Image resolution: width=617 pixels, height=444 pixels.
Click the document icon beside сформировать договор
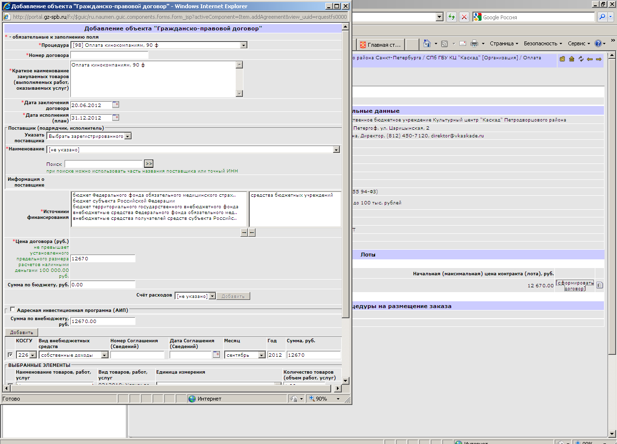pyautogui.click(x=599, y=285)
